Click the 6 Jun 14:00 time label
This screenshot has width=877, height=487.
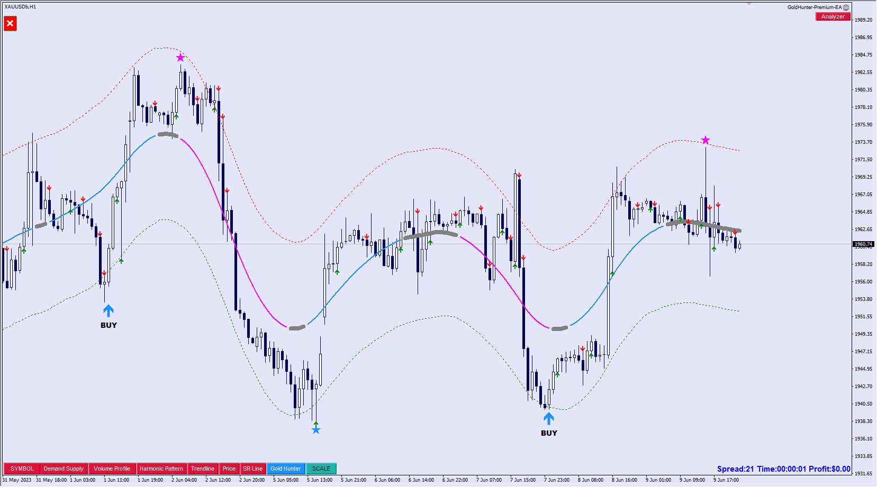pyautogui.click(x=421, y=480)
